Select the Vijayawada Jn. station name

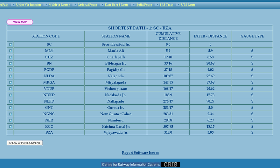[x=116, y=132]
